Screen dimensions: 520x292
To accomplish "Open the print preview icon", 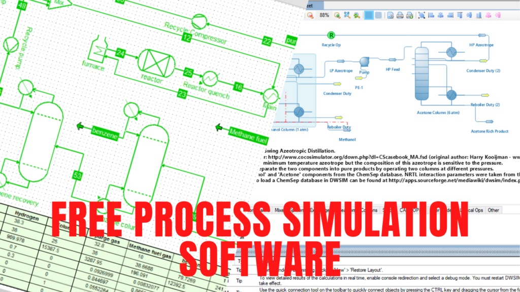I will pyautogui.click(x=410, y=15).
